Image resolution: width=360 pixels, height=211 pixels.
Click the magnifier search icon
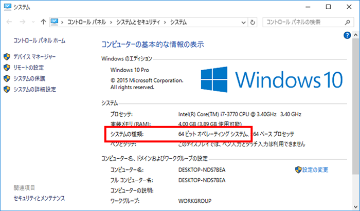click(x=348, y=22)
